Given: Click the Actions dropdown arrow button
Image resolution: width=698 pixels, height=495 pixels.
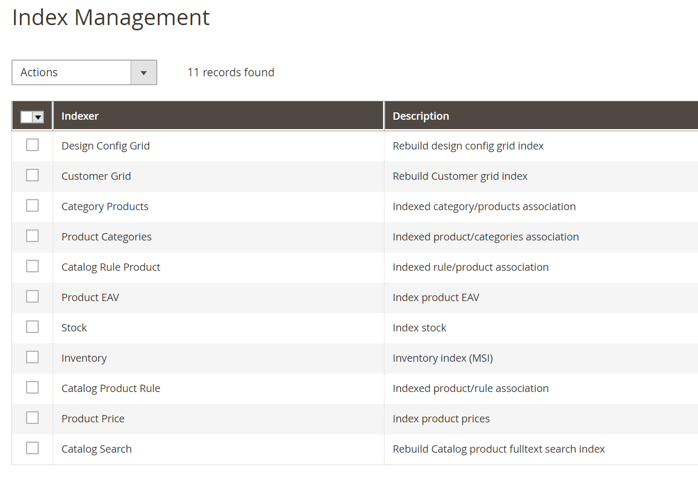Looking at the screenshot, I should click(x=144, y=73).
